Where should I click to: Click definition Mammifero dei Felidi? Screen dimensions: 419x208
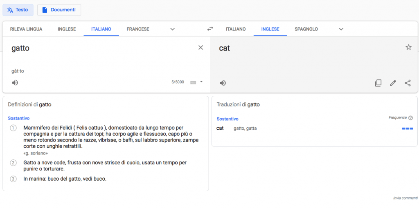(x=111, y=137)
